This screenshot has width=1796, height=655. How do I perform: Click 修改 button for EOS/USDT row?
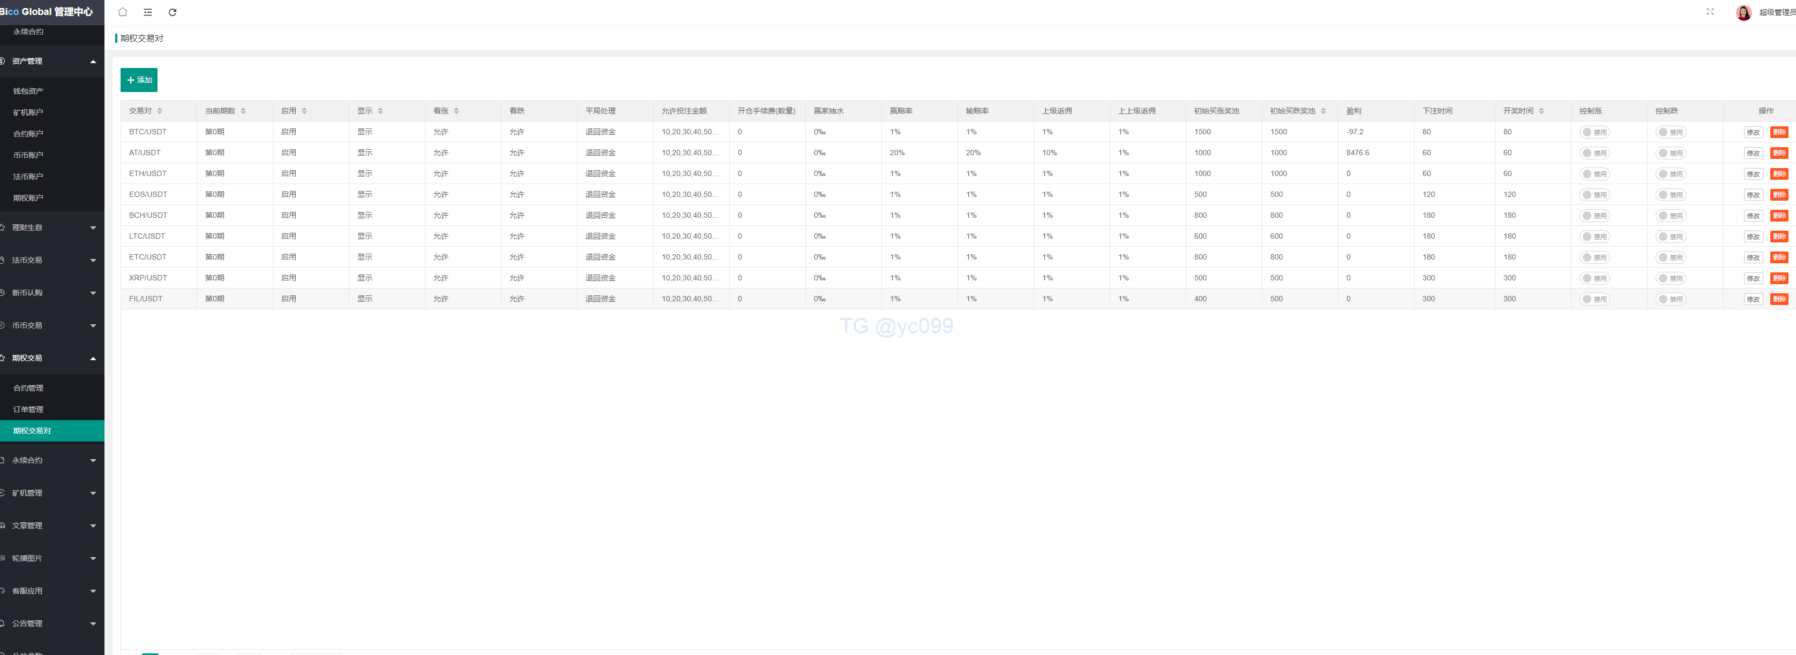[1753, 195]
